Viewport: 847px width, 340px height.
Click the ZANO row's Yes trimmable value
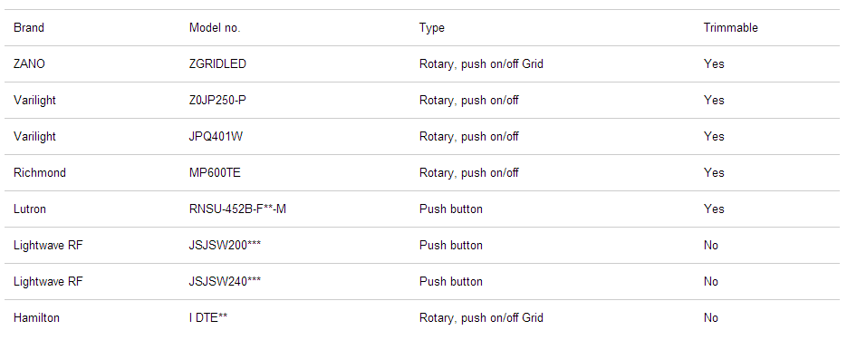click(x=714, y=63)
